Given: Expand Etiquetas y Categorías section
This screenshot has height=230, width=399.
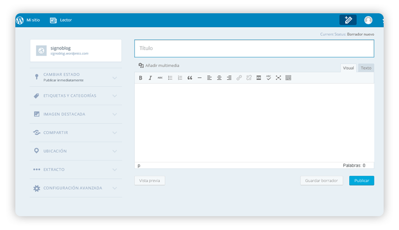Looking at the screenshot, I should 76,96.
